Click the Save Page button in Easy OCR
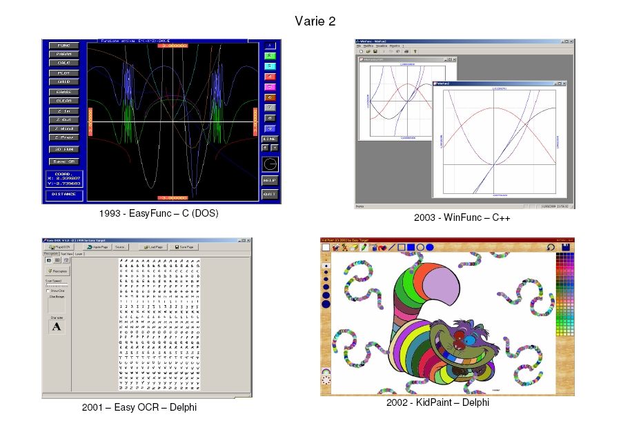The image size is (621, 439). [184, 247]
